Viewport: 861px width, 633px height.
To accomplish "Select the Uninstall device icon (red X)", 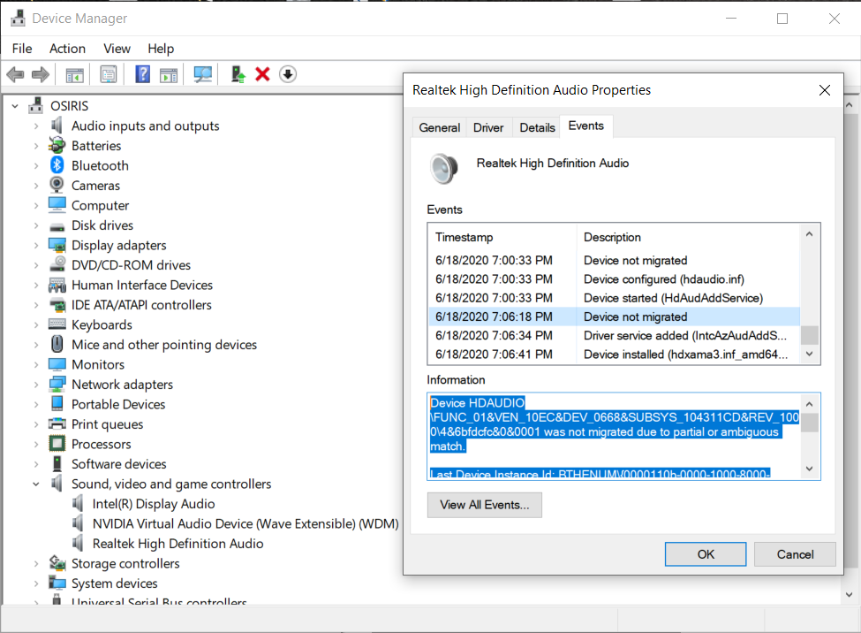I will coord(262,74).
